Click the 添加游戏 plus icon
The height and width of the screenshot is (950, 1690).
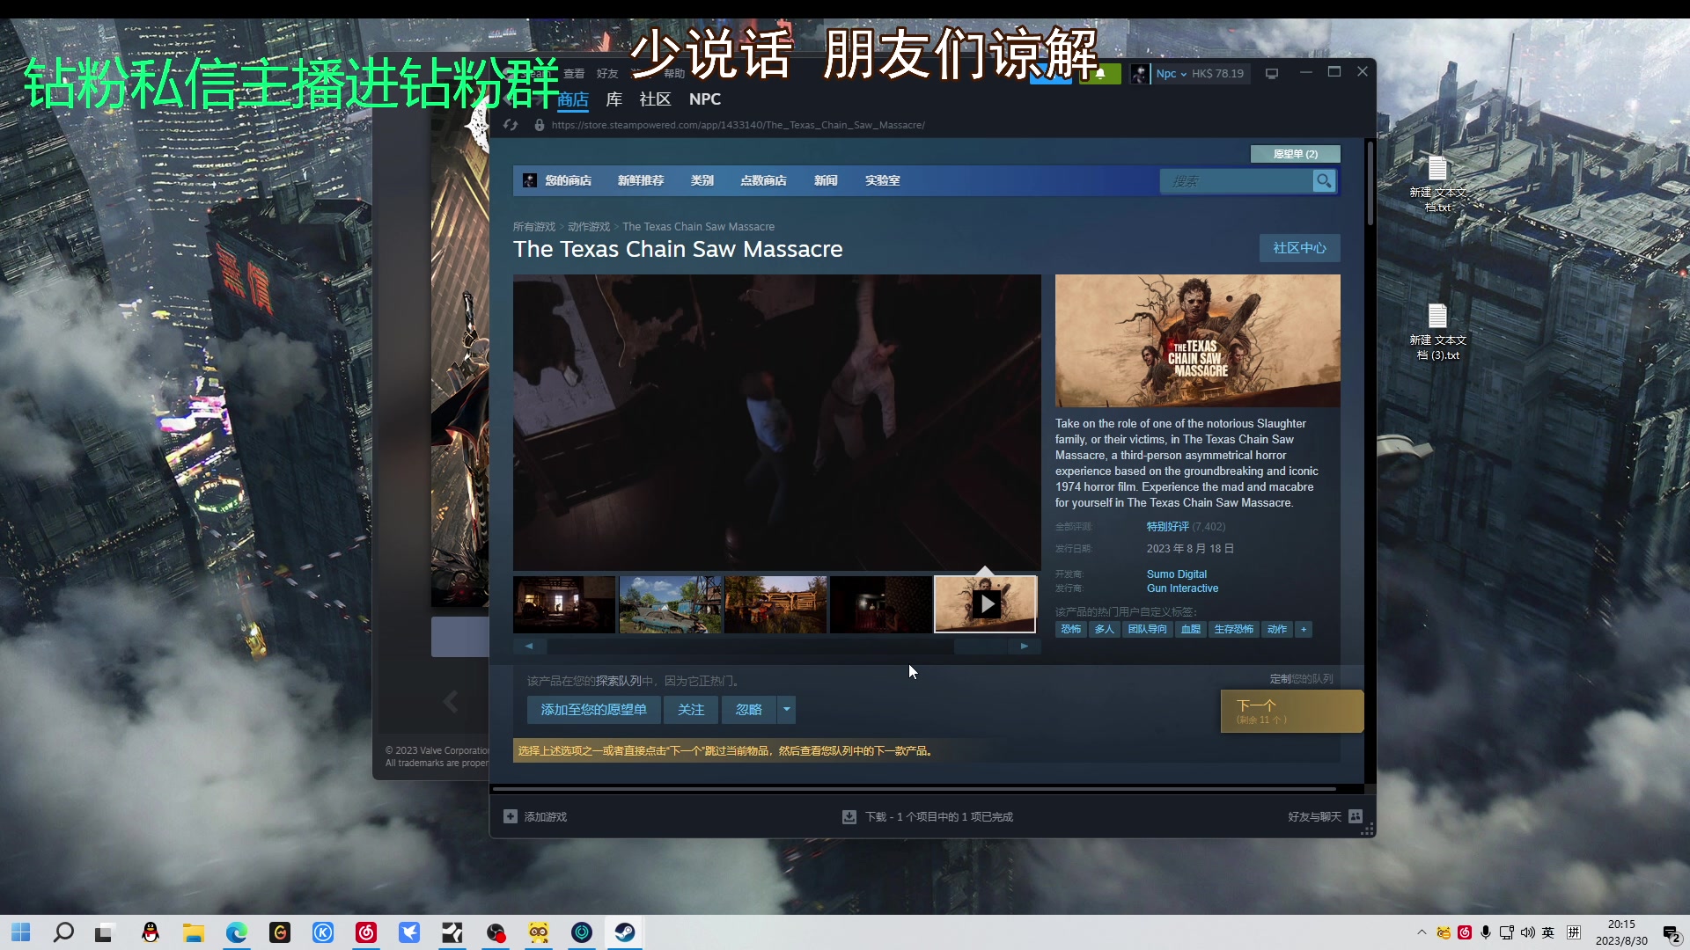(511, 816)
